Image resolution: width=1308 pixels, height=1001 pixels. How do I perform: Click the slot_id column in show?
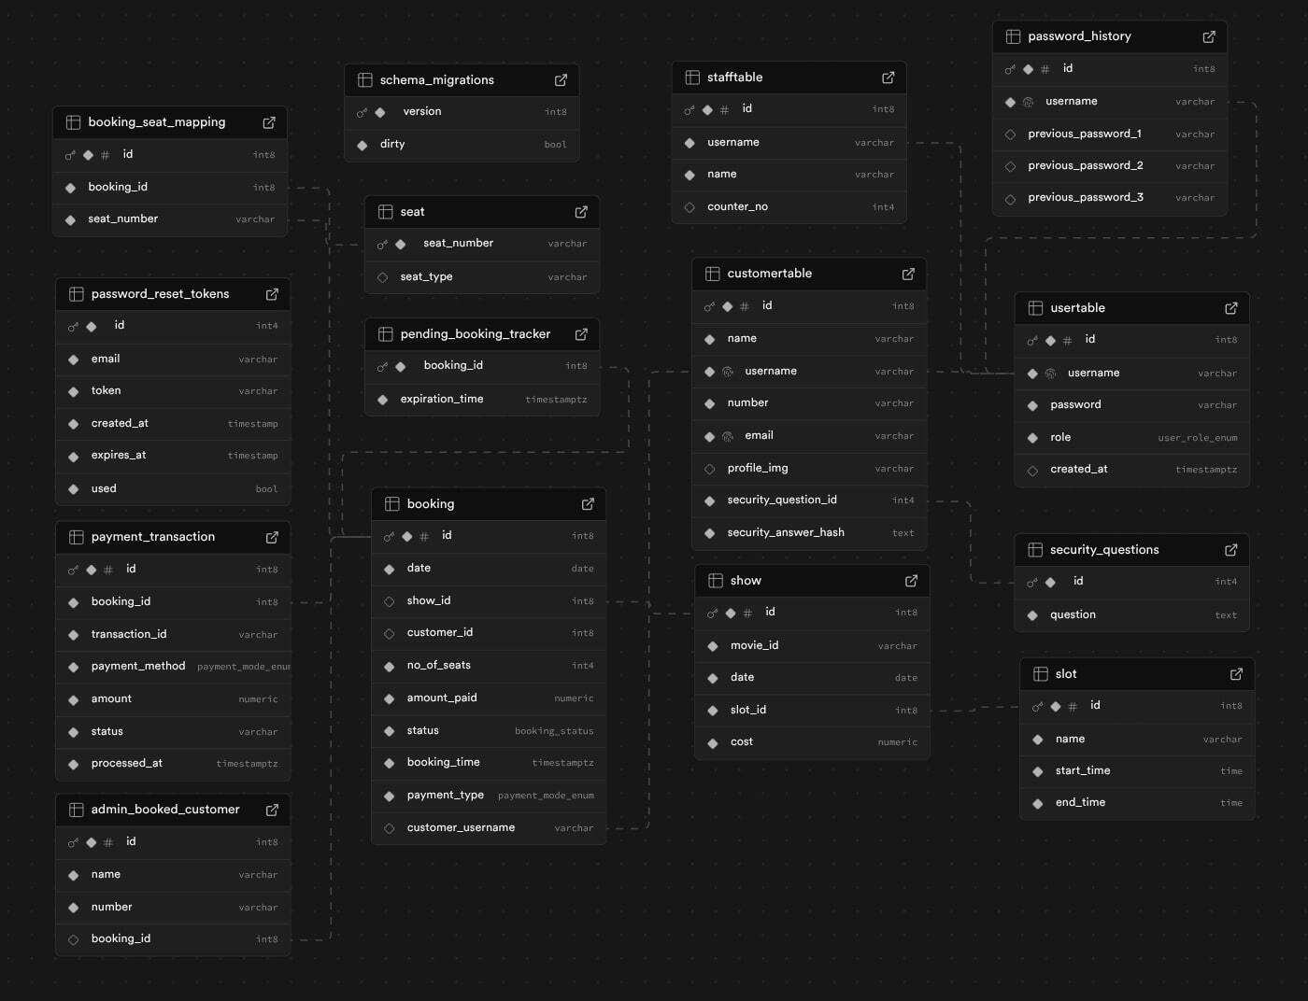(x=812, y=711)
